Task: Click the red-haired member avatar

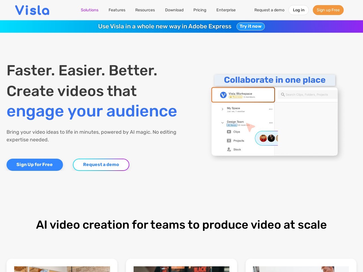Action: tap(263, 138)
